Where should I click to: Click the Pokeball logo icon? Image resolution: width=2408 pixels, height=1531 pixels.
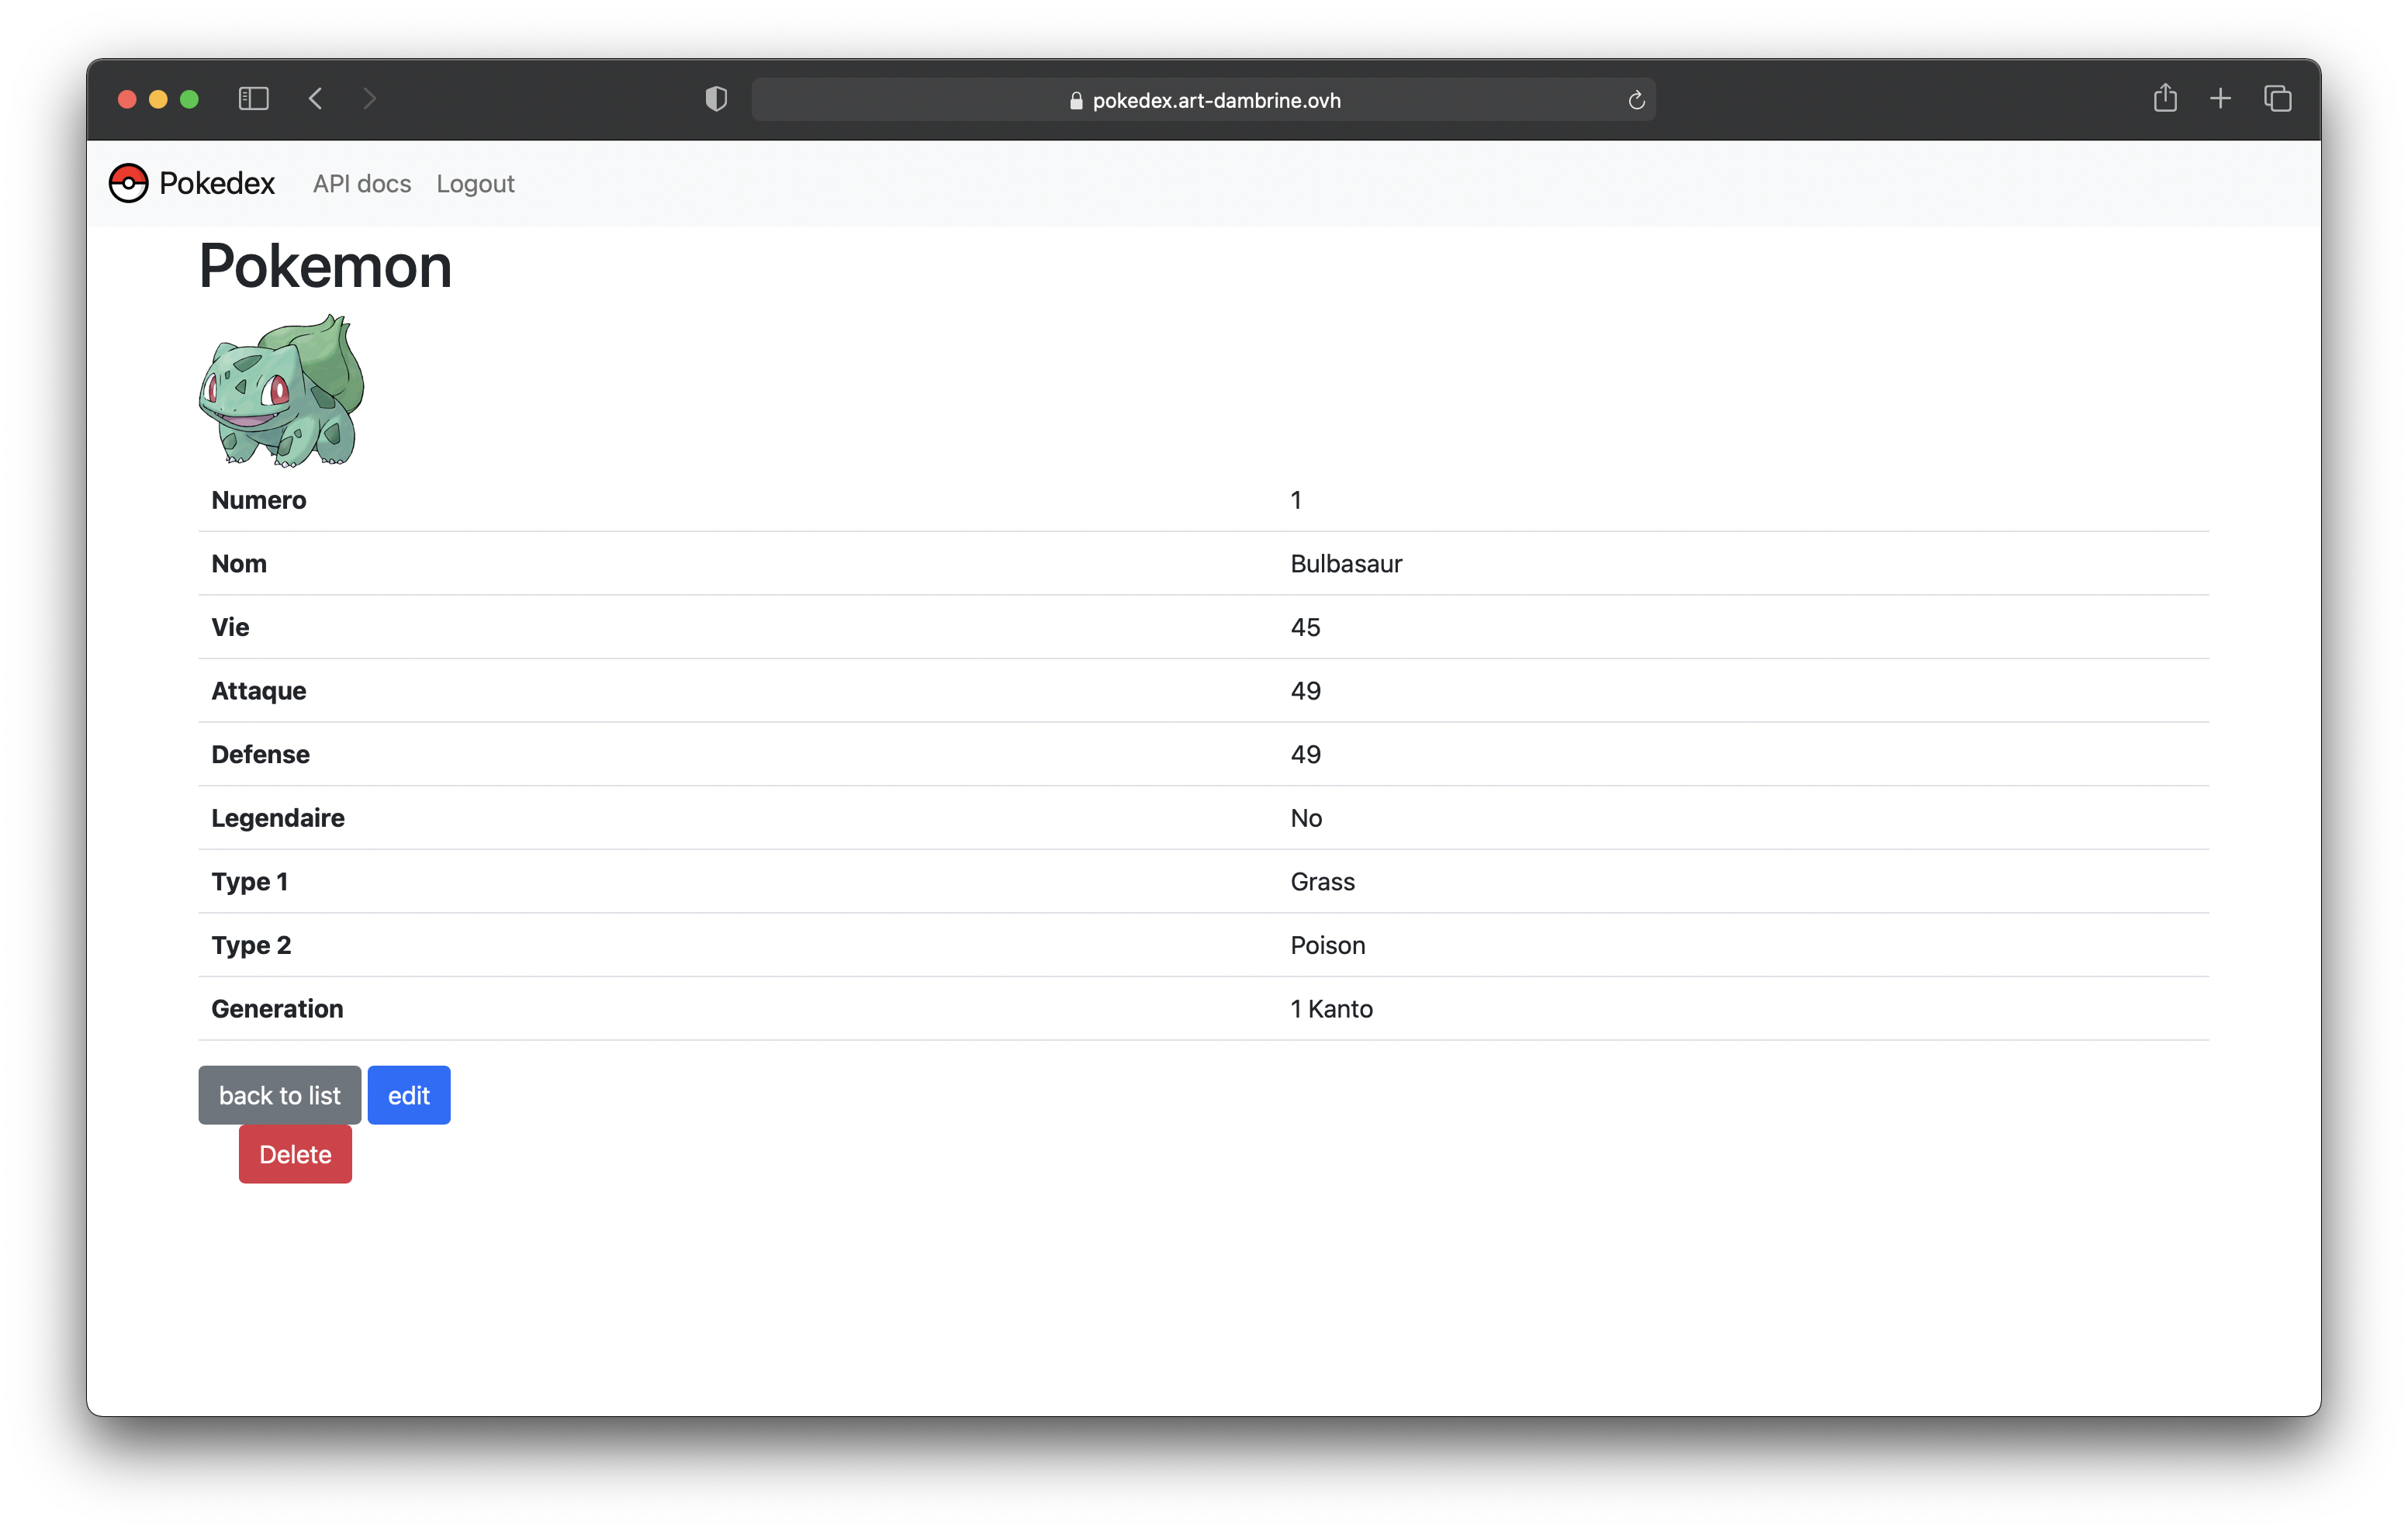128,183
